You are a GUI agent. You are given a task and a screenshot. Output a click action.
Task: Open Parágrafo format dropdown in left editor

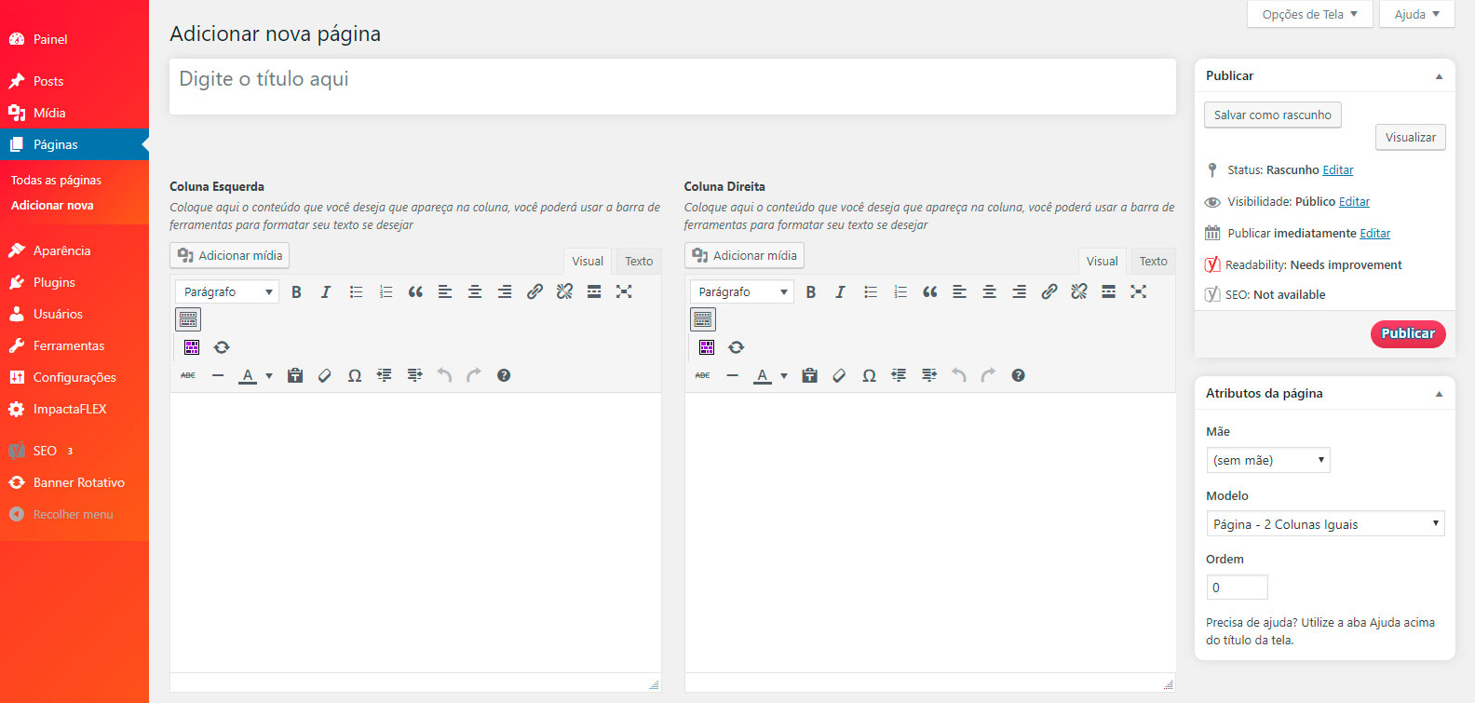[x=227, y=291]
